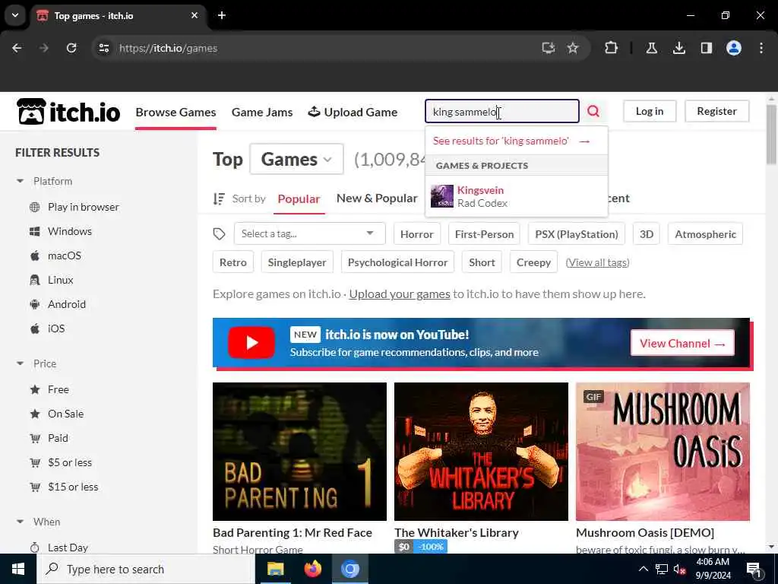Open a new browser tab
This screenshot has width=778, height=584.
(222, 15)
